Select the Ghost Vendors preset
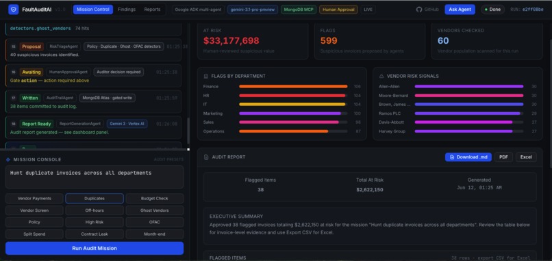The height and width of the screenshot is (261, 552). 155,210
